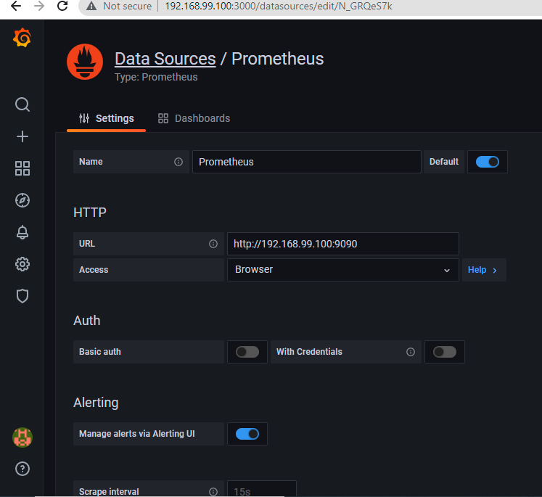Open the Access dropdown showing Browser
542x497 pixels.
point(342,270)
